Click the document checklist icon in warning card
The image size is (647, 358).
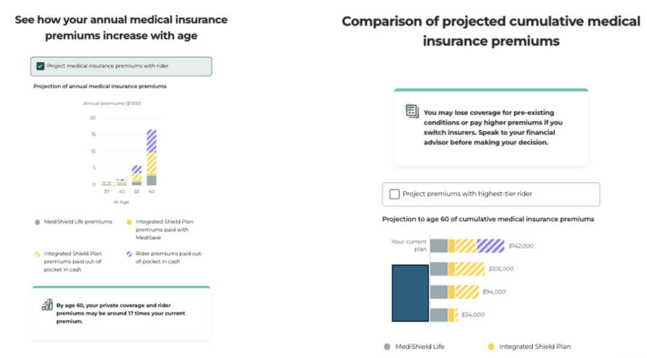pos(412,111)
